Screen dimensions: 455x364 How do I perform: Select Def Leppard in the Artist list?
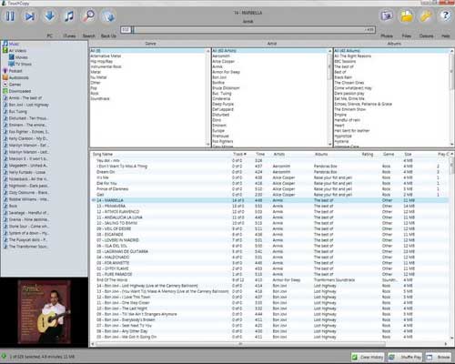[x=223, y=109]
